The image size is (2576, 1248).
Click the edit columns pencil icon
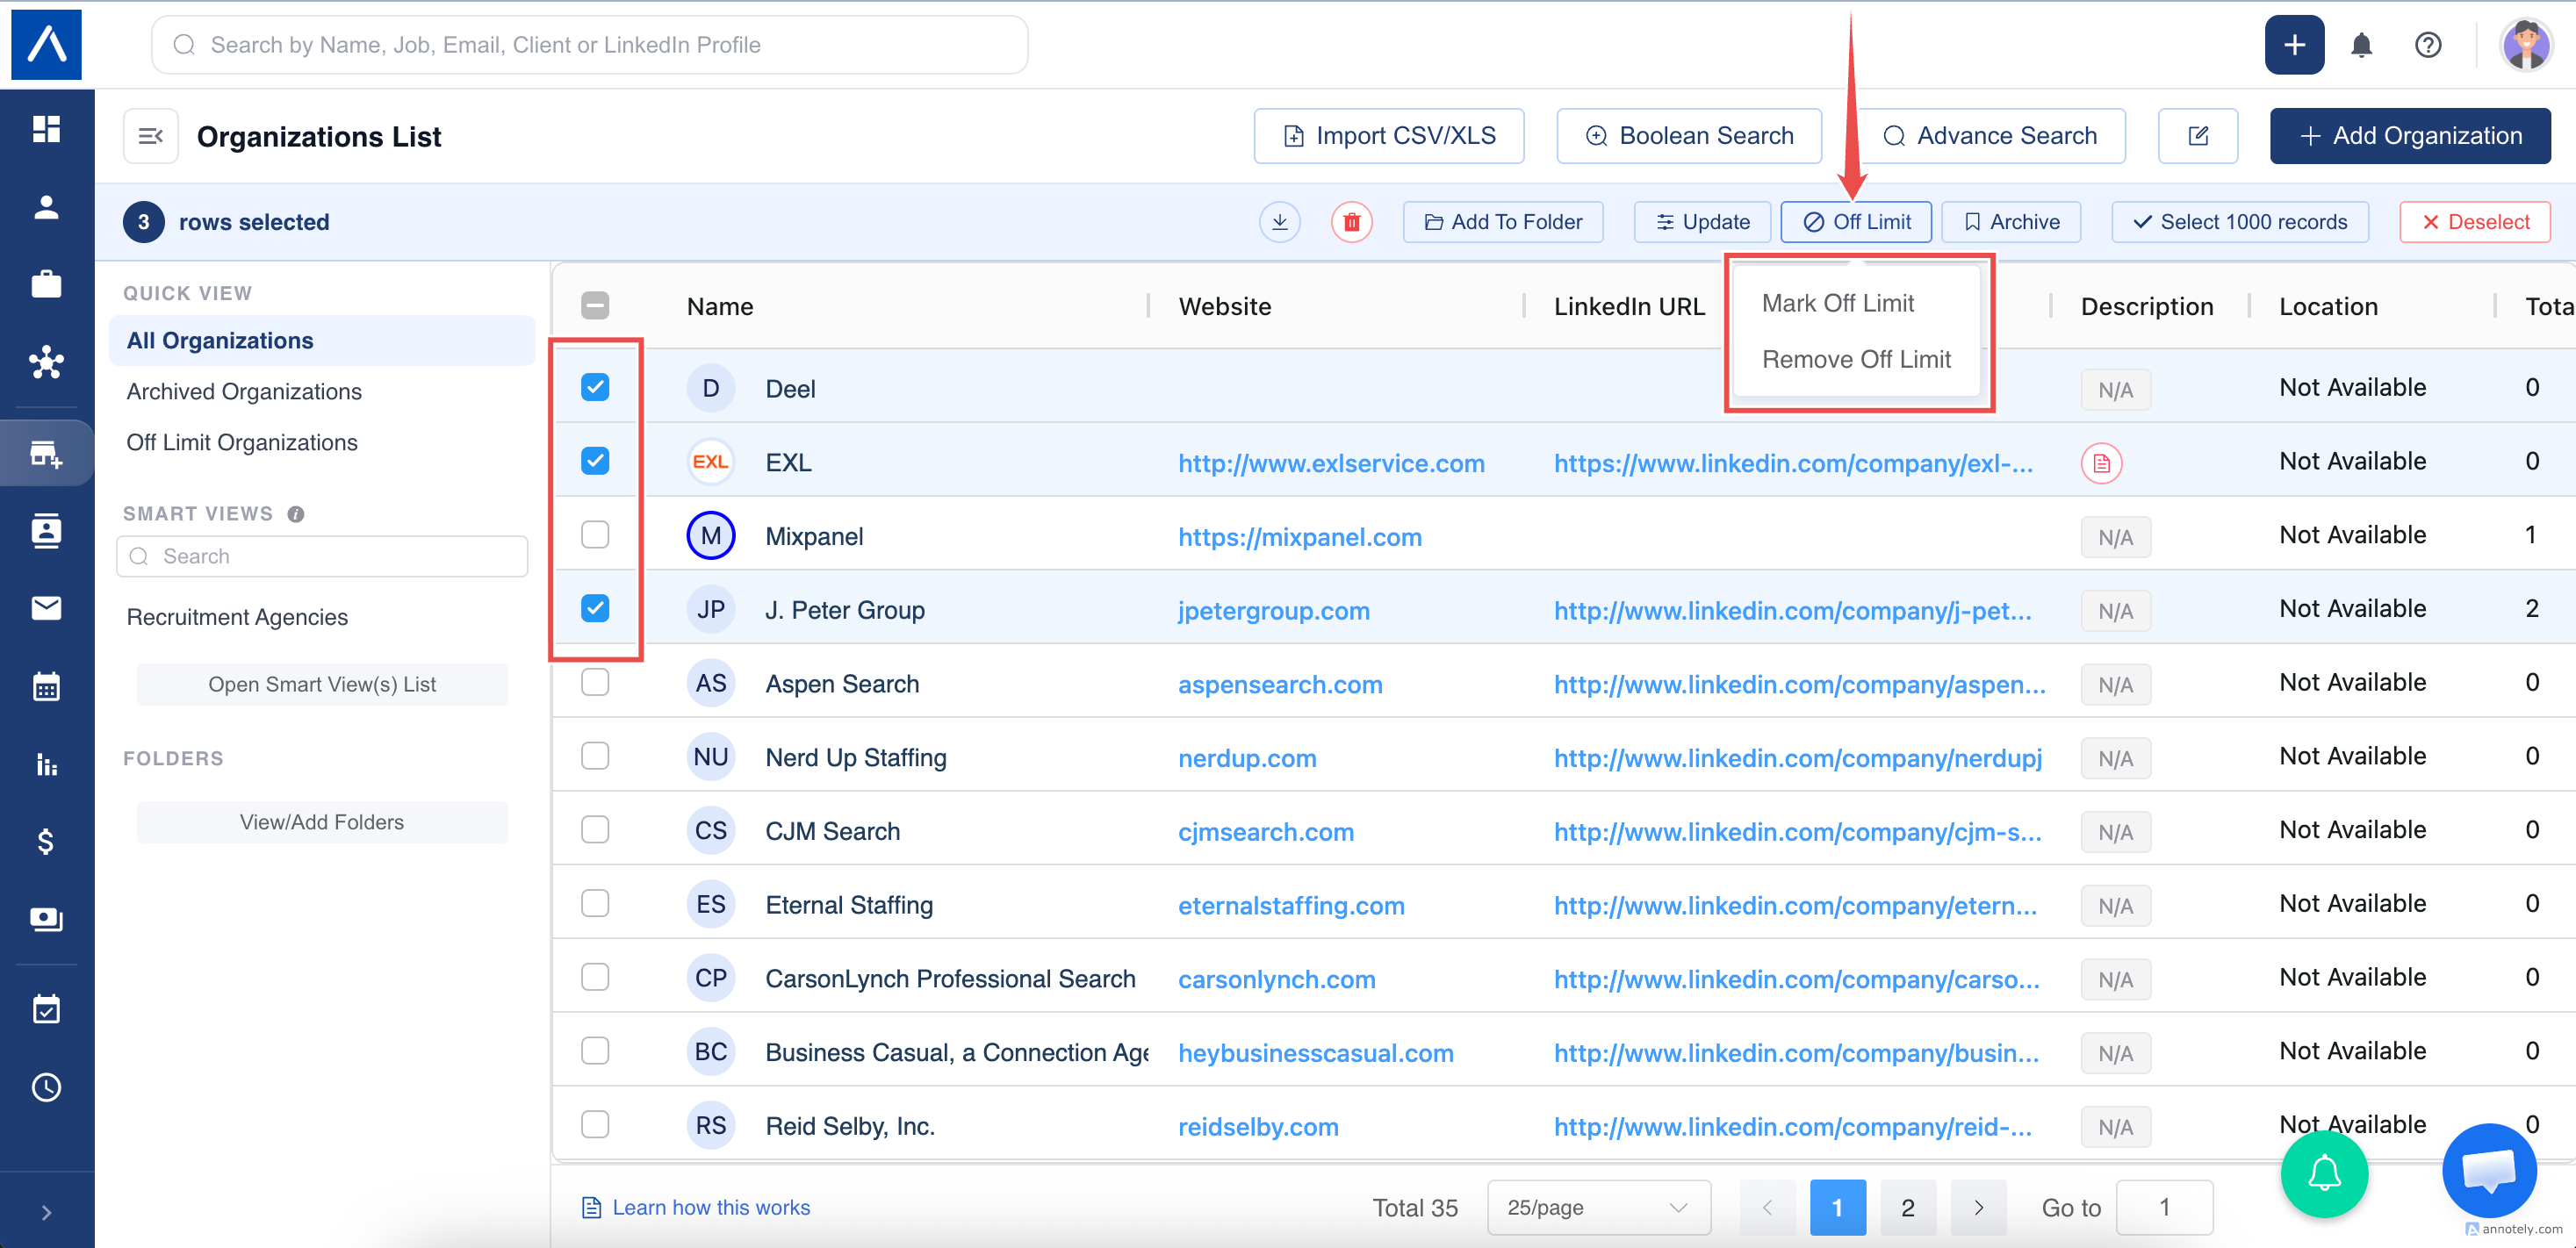(x=2197, y=136)
